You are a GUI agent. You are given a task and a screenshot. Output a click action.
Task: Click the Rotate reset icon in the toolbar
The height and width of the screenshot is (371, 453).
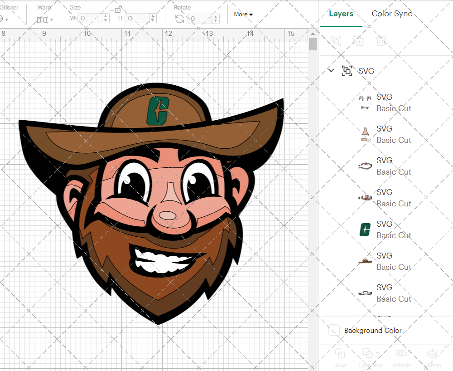(179, 19)
